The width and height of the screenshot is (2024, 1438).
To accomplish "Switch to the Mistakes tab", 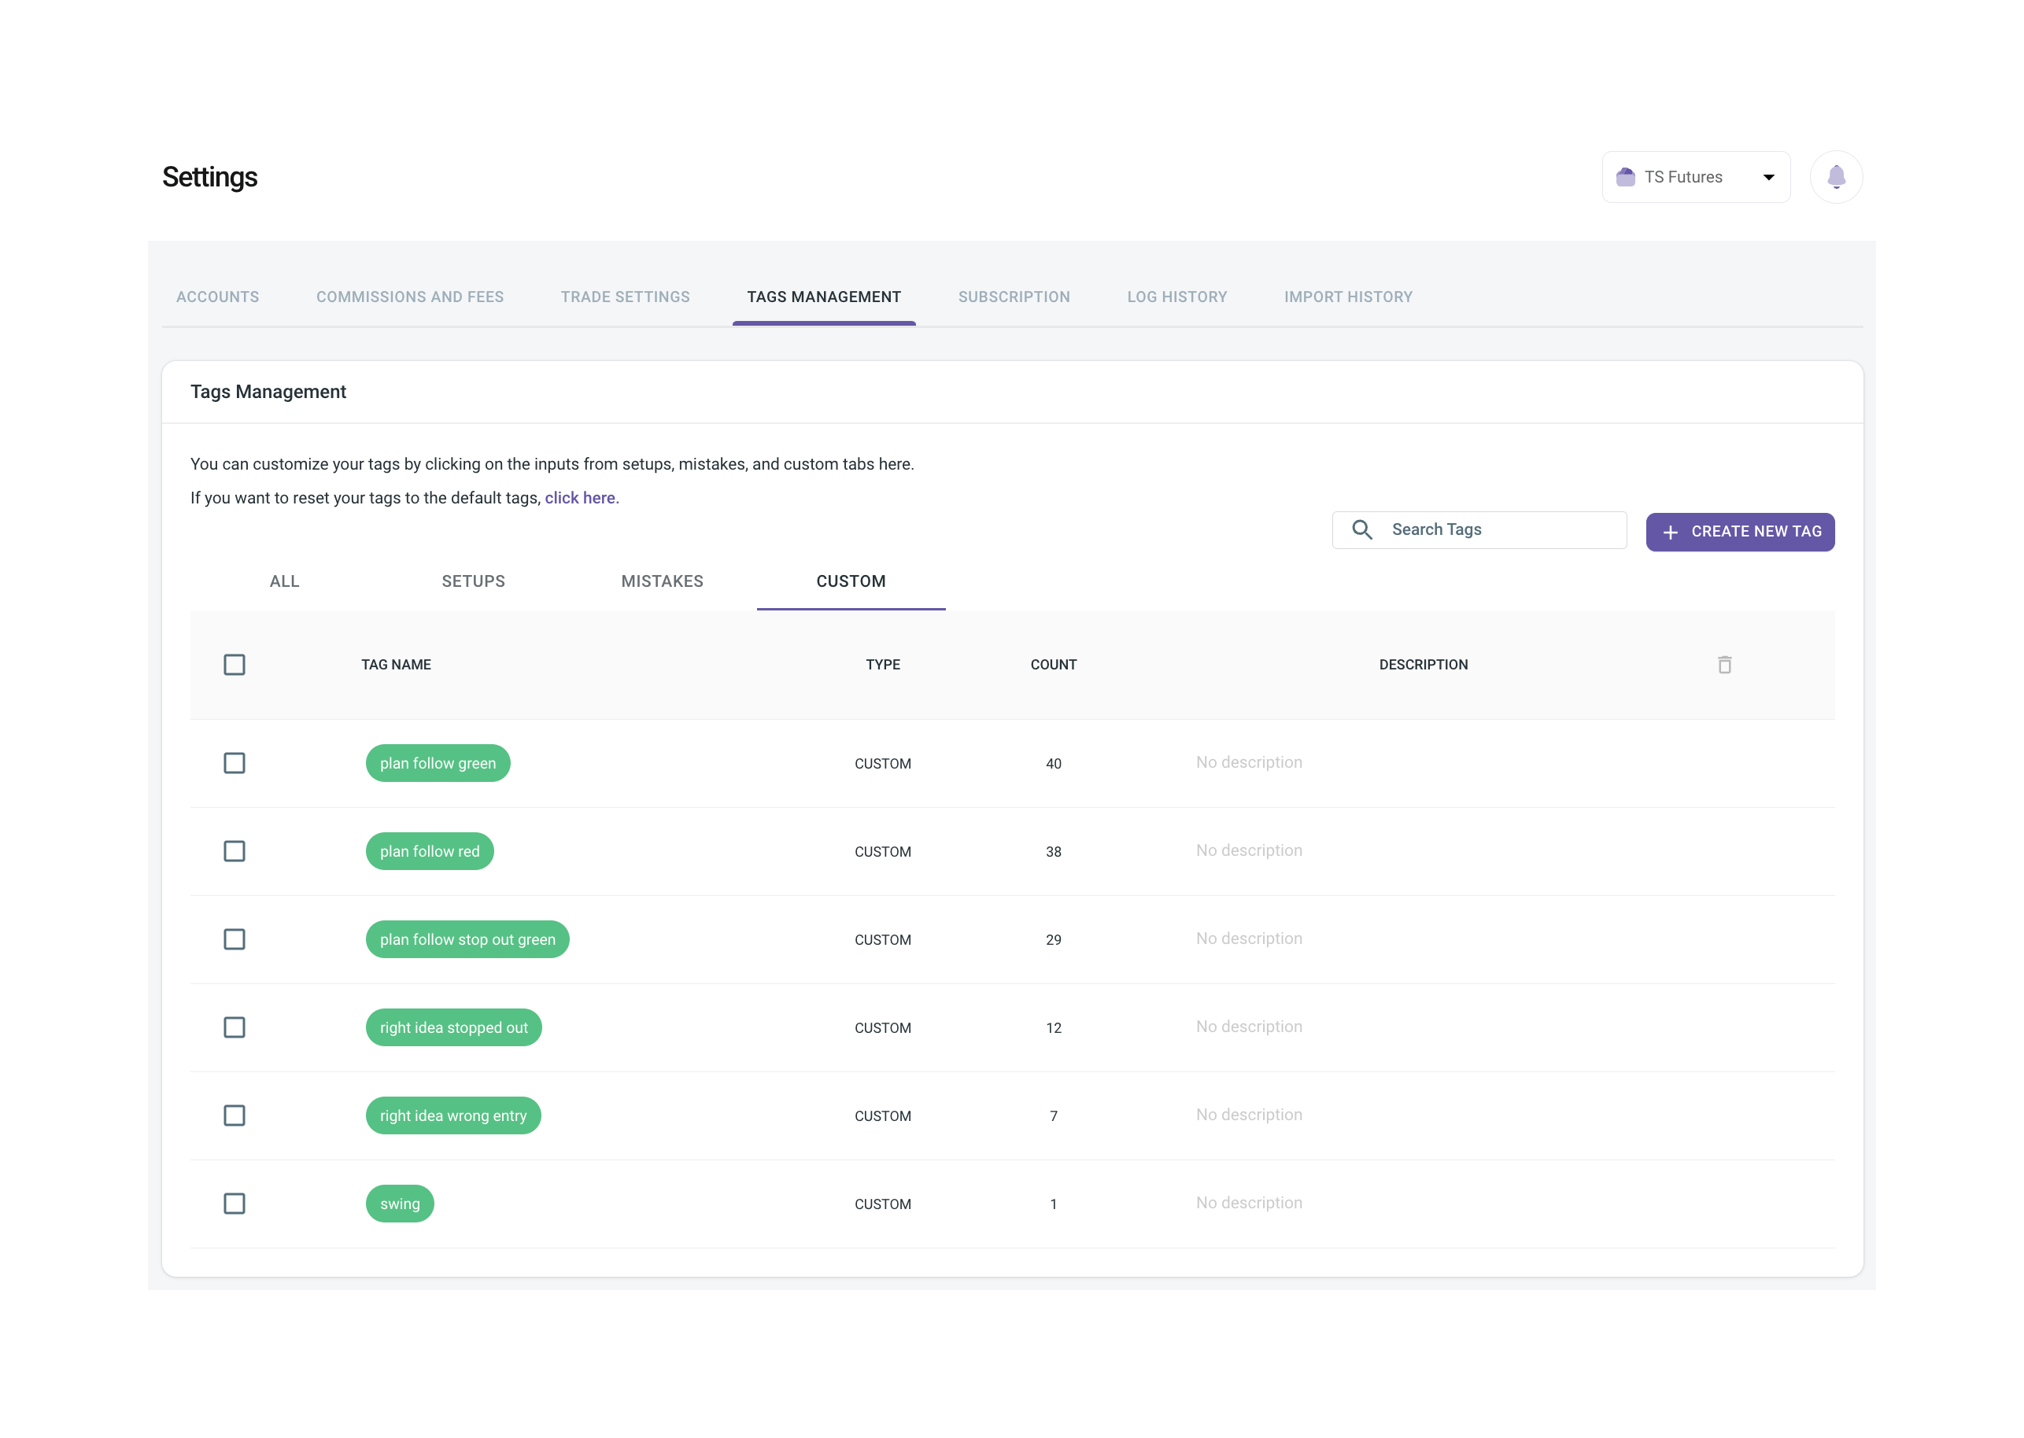I will coord(662,582).
